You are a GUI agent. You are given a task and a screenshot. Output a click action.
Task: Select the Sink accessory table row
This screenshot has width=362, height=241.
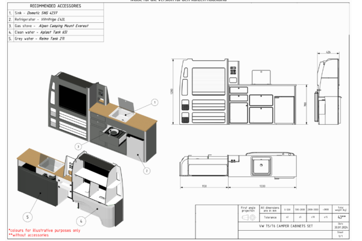coord(51,13)
